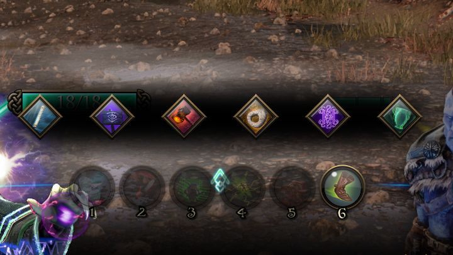453x255 pixels.
Task: Click the hotkey number 2 label
Action: [141, 213]
